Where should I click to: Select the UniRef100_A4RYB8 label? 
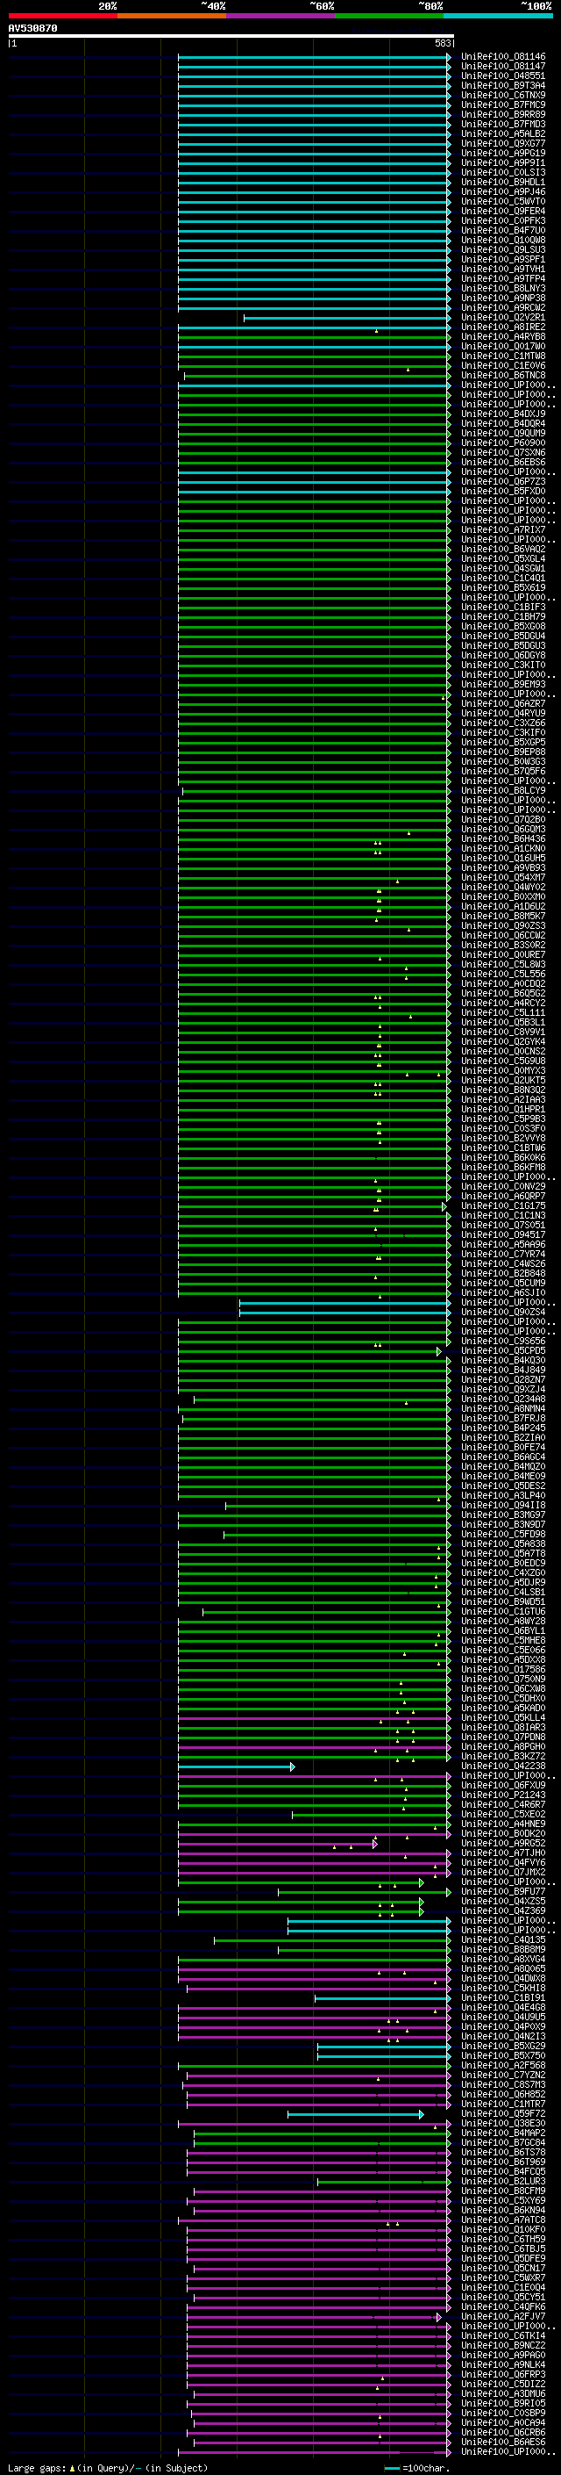[x=503, y=336]
